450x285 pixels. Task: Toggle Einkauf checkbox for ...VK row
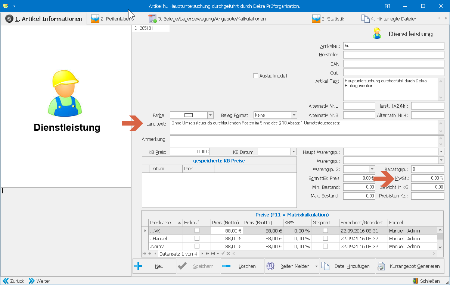pos(197,231)
